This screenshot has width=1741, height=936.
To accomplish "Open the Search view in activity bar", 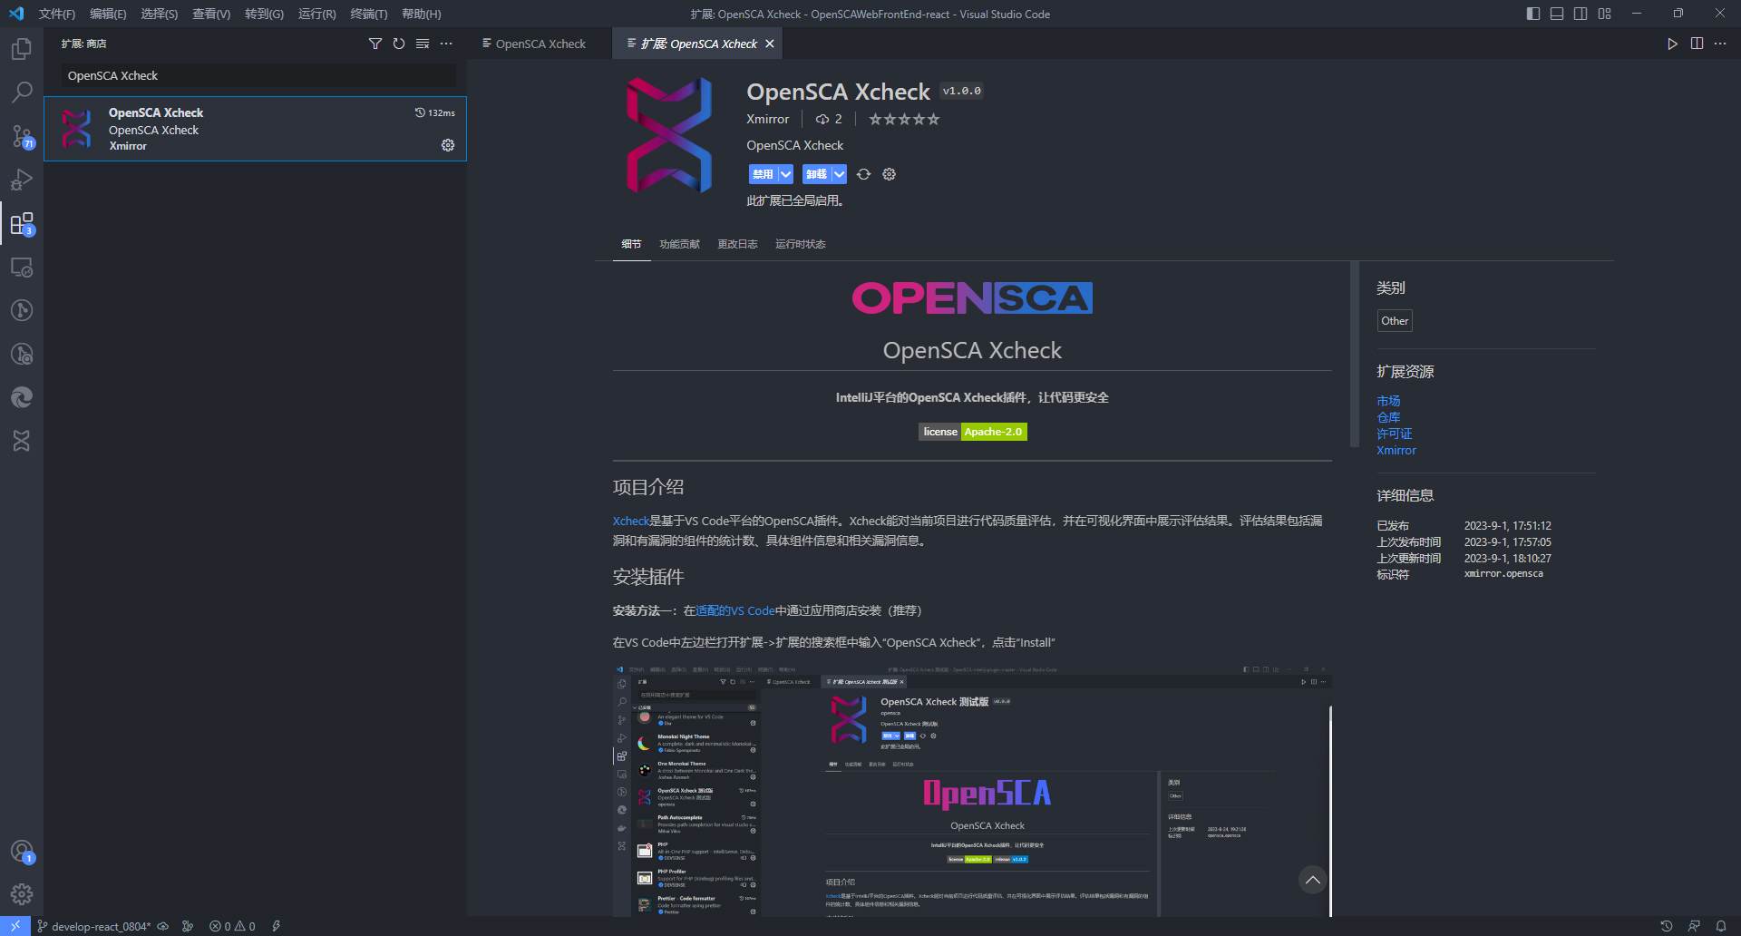I will [22, 93].
